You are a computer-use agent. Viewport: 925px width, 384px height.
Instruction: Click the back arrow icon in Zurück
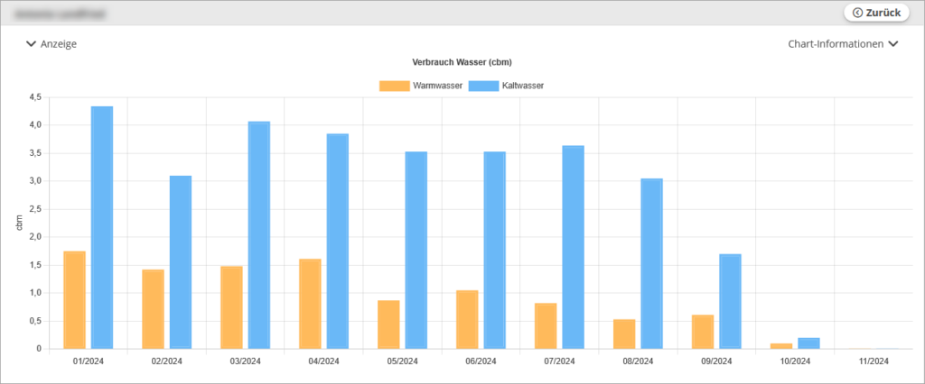856,13
